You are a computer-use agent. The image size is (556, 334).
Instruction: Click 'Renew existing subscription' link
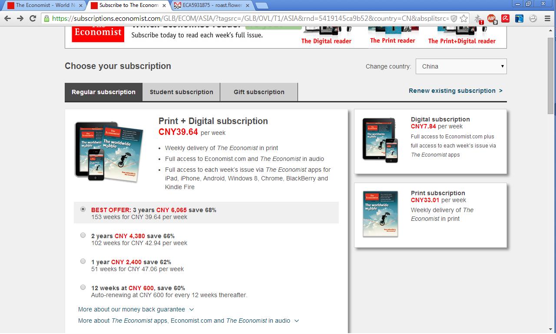tap(456, 91)
